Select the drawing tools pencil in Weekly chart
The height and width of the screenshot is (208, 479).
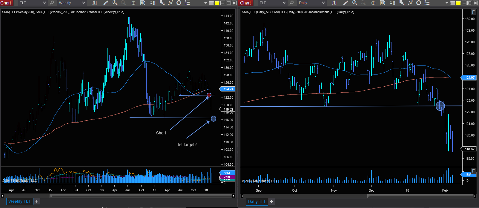(x=106, y=3)
